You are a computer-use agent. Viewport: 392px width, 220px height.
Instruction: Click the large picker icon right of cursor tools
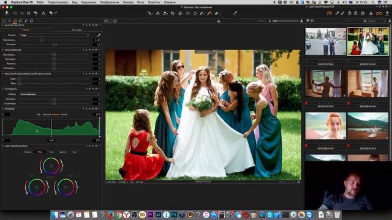(235, 13)
